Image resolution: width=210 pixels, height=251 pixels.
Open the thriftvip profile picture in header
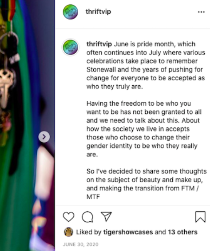click(71, 12)
